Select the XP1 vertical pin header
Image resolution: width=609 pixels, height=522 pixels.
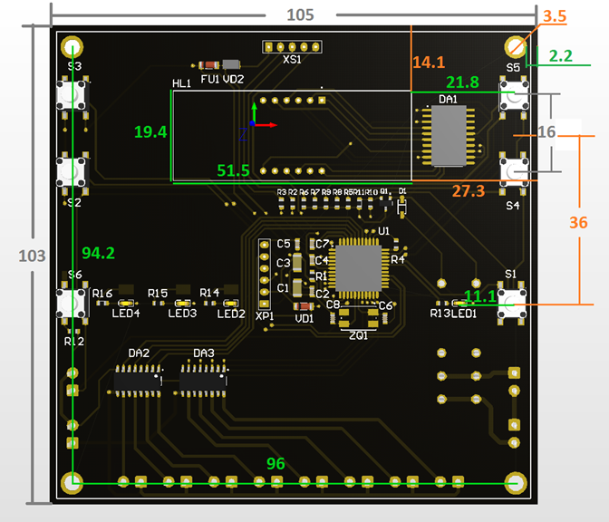(x=264, y=275)
